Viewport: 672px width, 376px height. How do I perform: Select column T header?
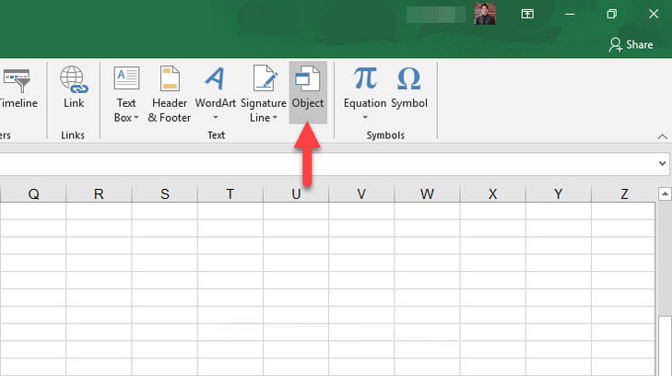pyautogui.click(x=230, y=194)
